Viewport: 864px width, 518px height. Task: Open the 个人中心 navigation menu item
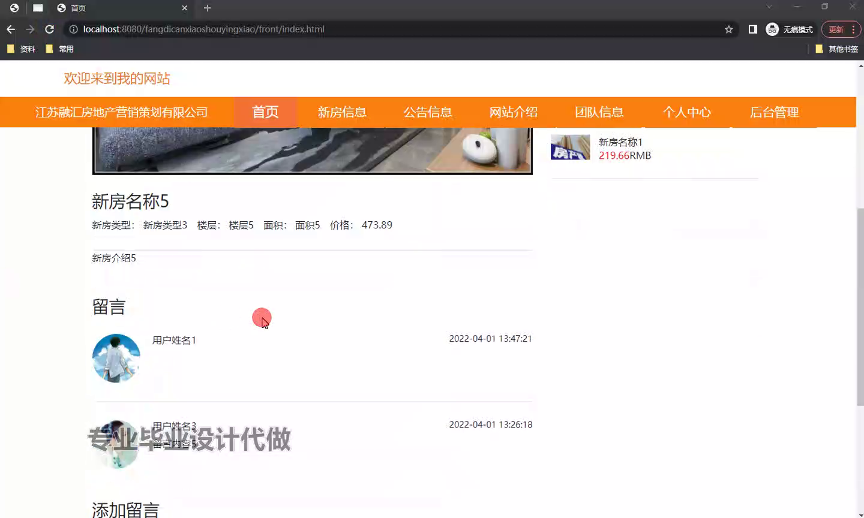687,112
